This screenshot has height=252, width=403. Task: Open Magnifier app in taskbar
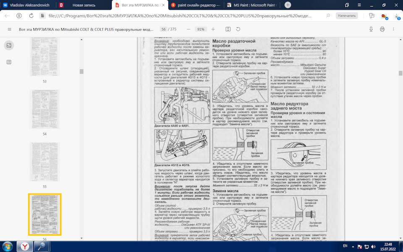42,247
